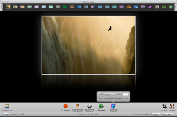
Task: Click the Stroke tool icon
Action: (113, 106)
